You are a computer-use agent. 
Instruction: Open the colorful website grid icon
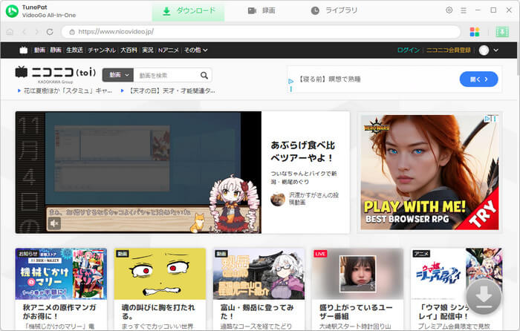pyautogui.click(x=475, y=32)
